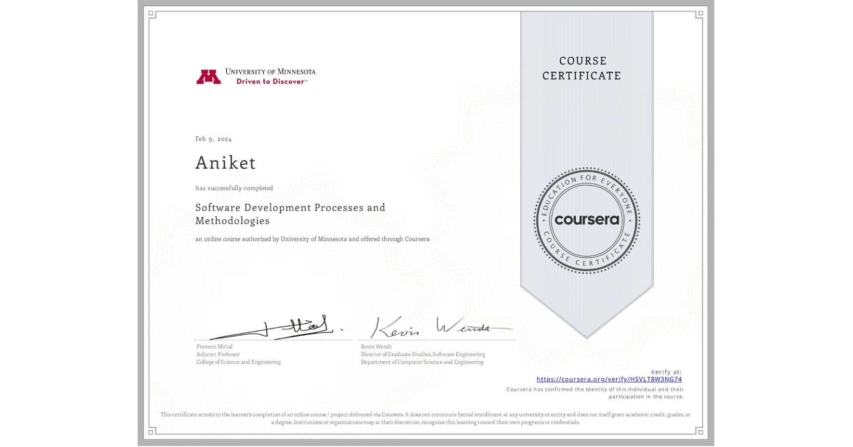Click the 'Driven to Discover' tagline

[272, 81]
